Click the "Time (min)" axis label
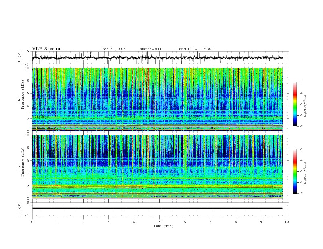This screenshot has height=249, width=323. coord(163,226)
